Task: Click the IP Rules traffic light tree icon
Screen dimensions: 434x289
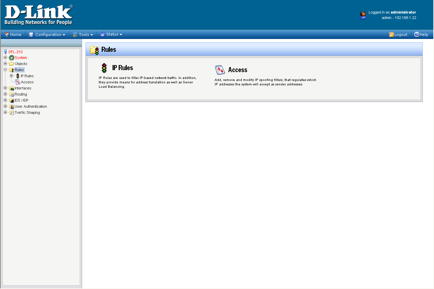Action: (18, 76)
